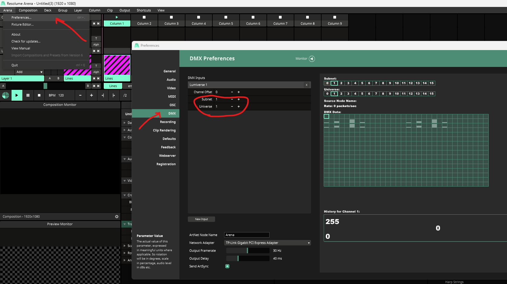
Task: Halve the BPM with /2 button
Action: click(125, 95)
